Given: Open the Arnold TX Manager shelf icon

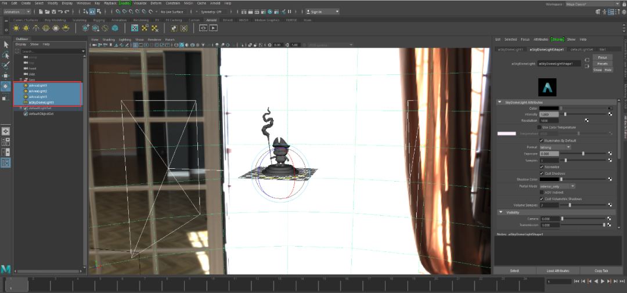Looking at the screenshot, I should [135, 28].
